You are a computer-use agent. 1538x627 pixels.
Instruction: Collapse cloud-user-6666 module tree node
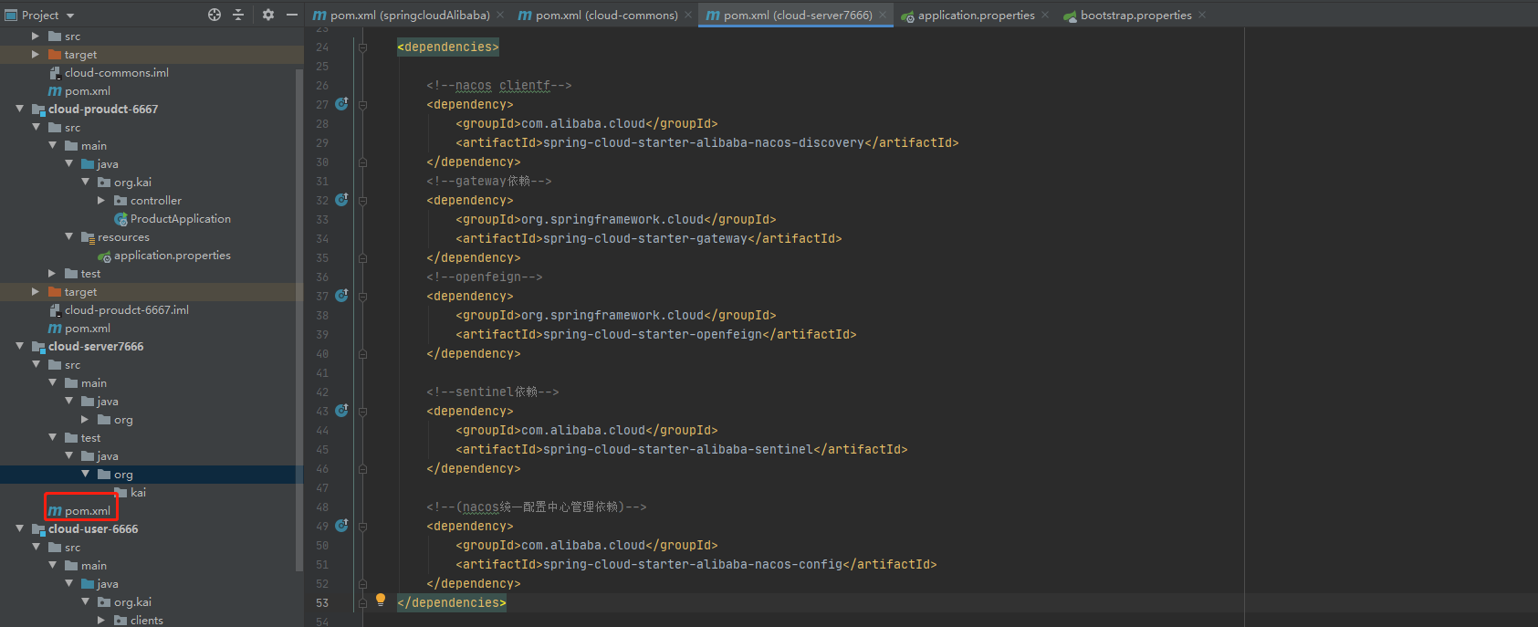click(x=19, y=528)
